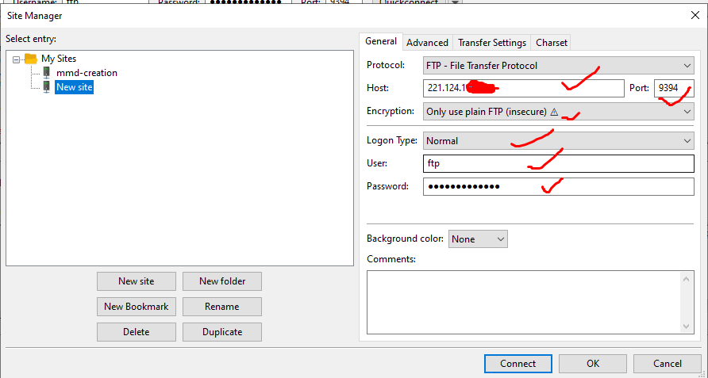Screen dimensions: 708x378
Task: Click the Select entry label
Action: [31, 39]
